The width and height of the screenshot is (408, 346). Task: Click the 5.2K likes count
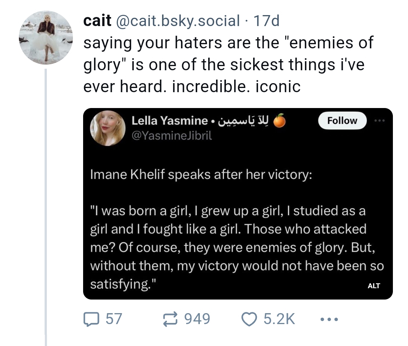coord(279,319)
